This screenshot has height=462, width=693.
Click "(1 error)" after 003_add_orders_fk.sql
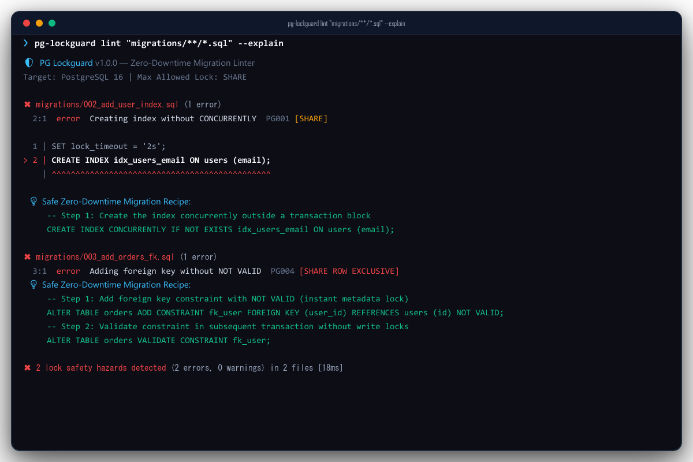click(x=198, y=257)
